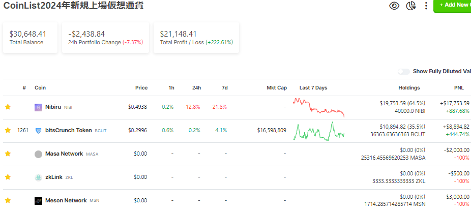Click Nibiru price $0.4938
Screen dimensions: 471x212
pyautogui.click(x=137, y=107)
